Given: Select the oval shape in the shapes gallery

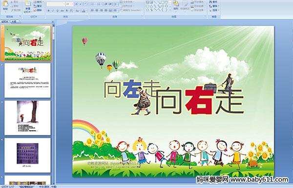Looking at the screenshot, I should click(166, 2).
